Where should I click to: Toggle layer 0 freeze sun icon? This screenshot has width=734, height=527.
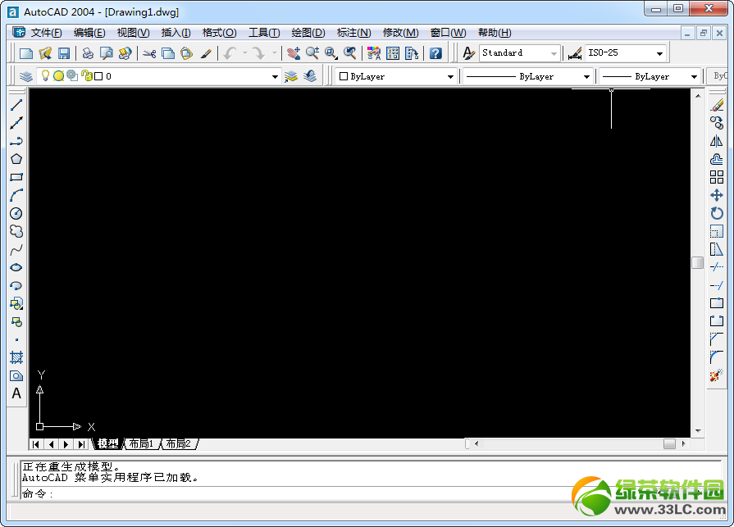click(58, 75)
